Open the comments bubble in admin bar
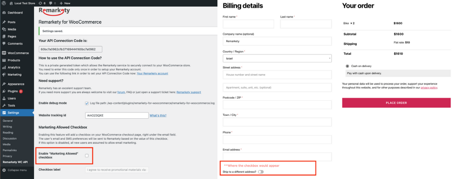456x179 pixels. point(53,3)
